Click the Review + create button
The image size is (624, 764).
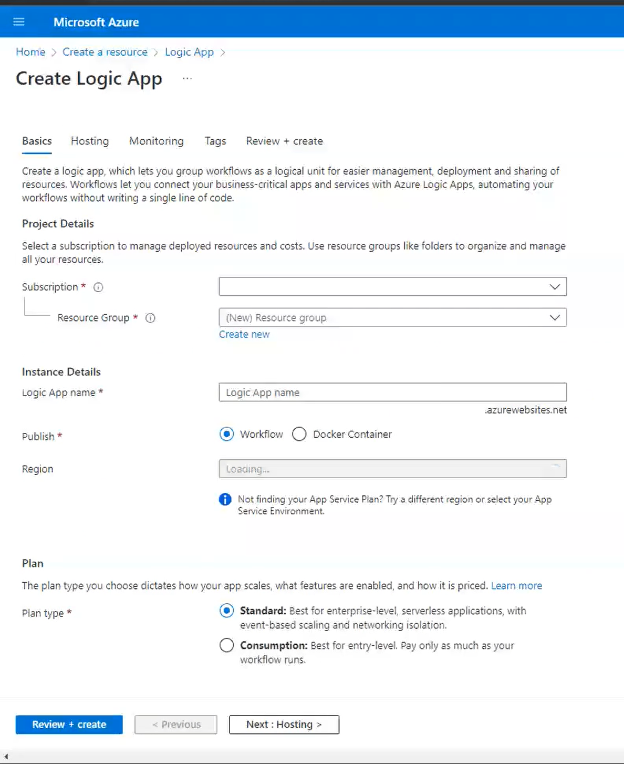69,724
